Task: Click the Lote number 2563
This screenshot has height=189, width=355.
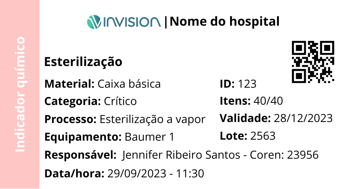Action: click(262, 136)
